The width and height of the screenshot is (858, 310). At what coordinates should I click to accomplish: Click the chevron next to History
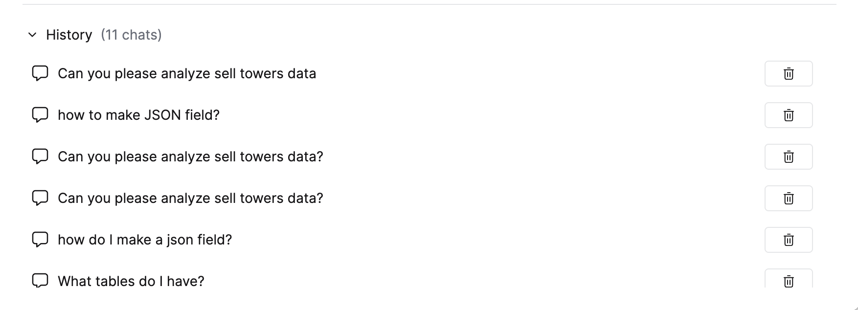pyautogui.click(x=32, y=35)
